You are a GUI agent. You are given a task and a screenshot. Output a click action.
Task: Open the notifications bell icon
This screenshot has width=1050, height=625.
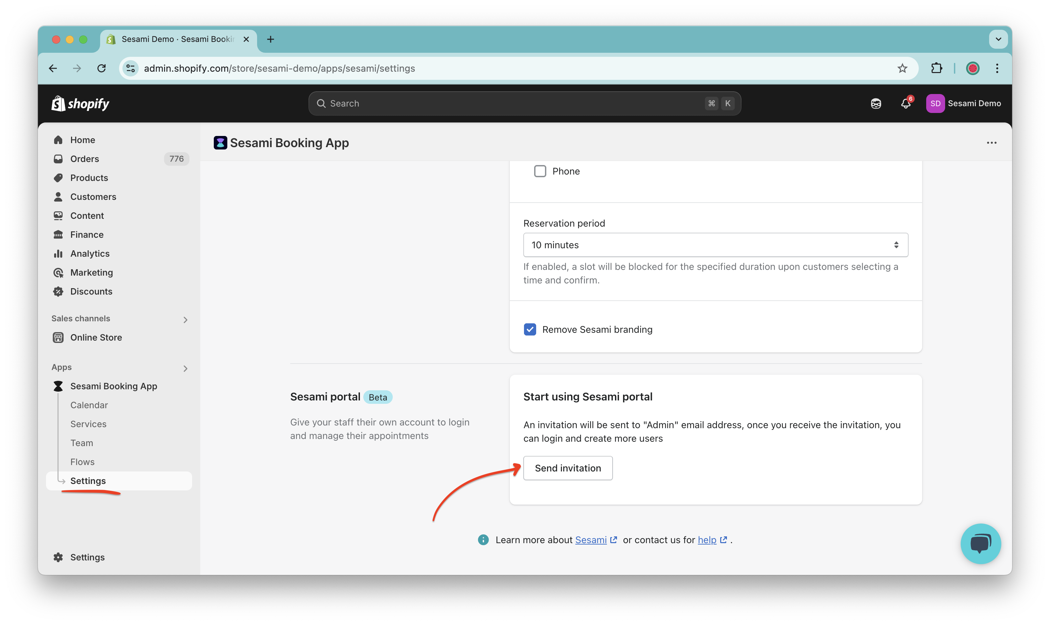[x=905, y=103]
